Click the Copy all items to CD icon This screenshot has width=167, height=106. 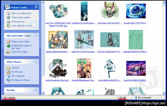(8, 26)
